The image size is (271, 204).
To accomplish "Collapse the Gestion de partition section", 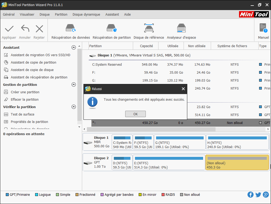I will tap(74, 85).
